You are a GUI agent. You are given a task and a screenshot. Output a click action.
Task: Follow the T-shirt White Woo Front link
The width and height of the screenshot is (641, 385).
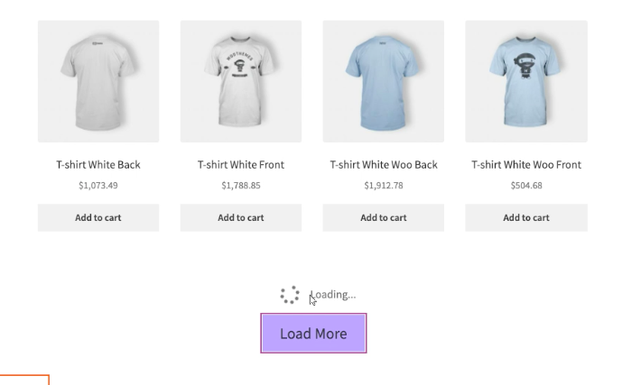526,165
